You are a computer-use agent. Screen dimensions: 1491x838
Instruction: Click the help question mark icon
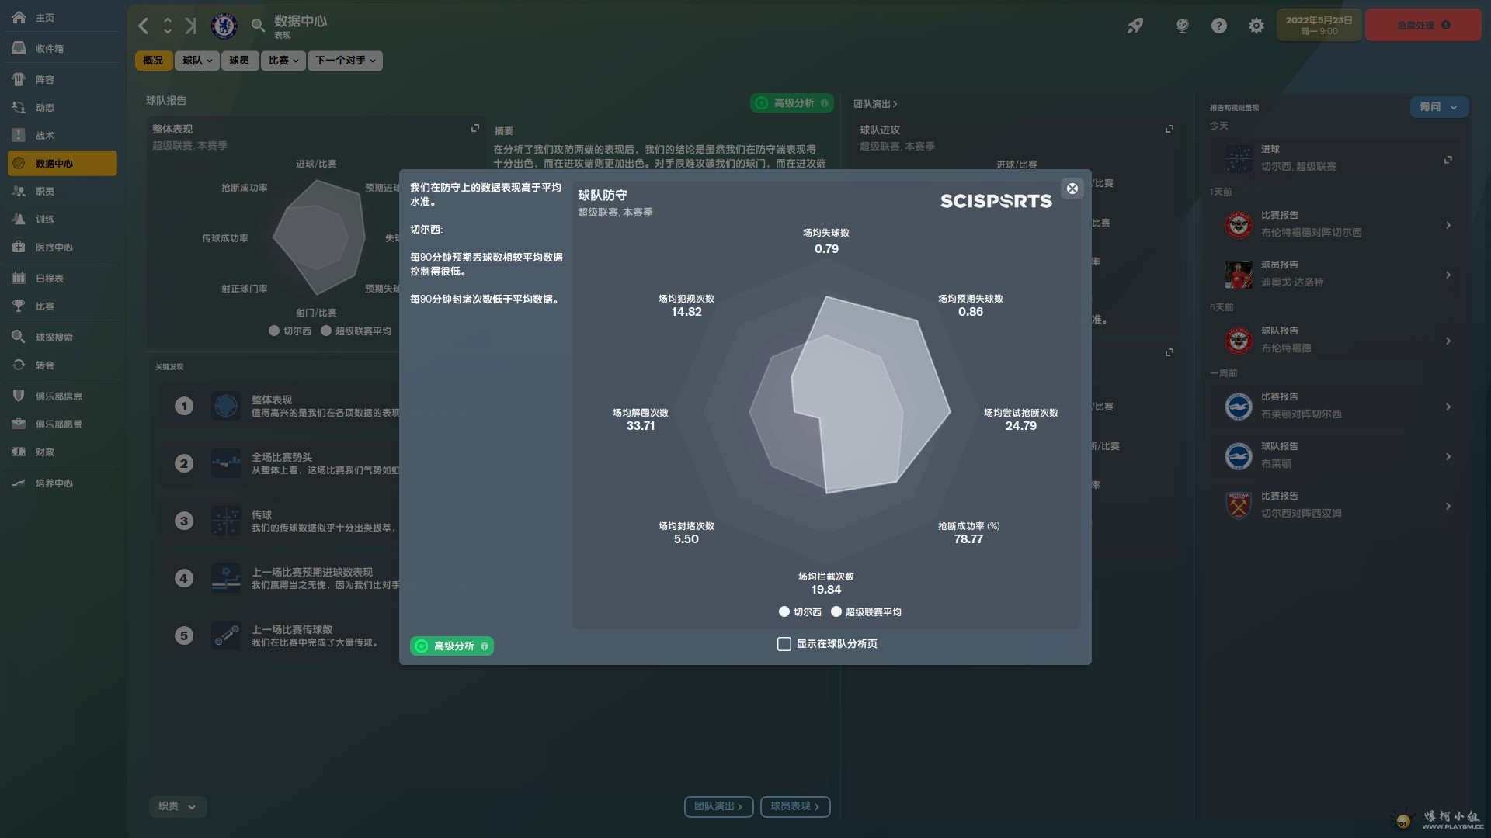[1218, 26]
